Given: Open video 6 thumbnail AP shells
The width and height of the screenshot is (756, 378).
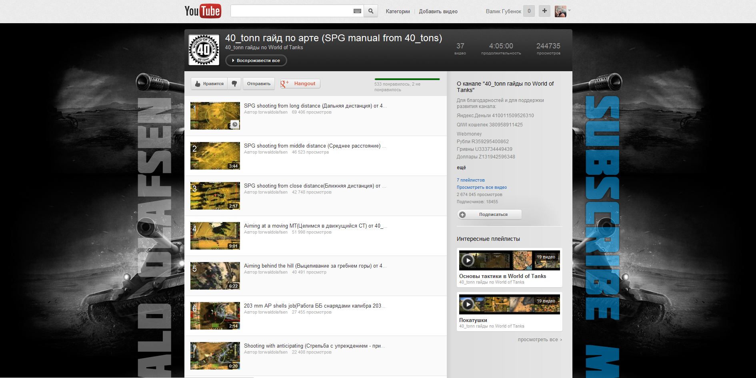Looking at the screenshot, I should coord(215,316).
